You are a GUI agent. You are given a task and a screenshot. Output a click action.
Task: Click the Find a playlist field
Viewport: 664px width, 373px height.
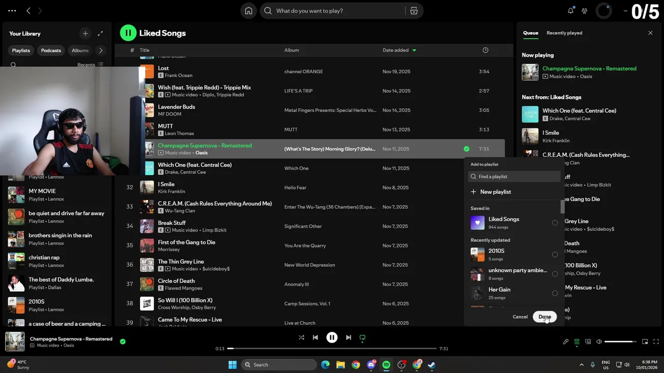pyautogui.click(x=514, y=177)
